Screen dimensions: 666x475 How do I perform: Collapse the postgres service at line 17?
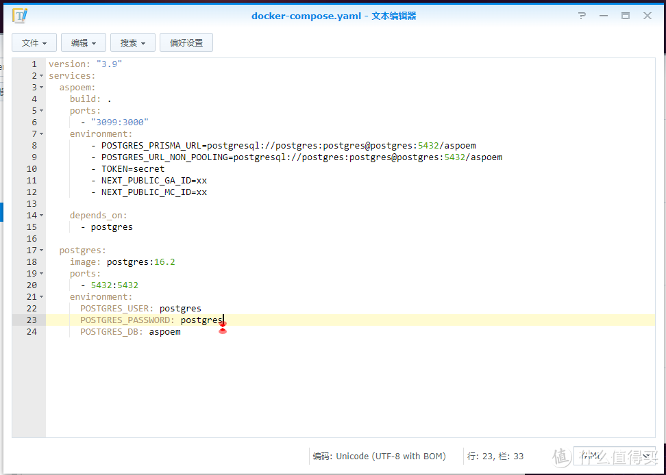pos(42,251)
